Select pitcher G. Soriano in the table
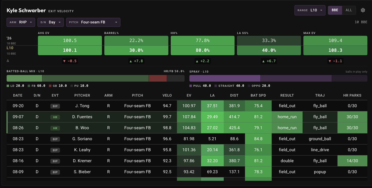This screenshot has height=188, width=372. (82, 139)
